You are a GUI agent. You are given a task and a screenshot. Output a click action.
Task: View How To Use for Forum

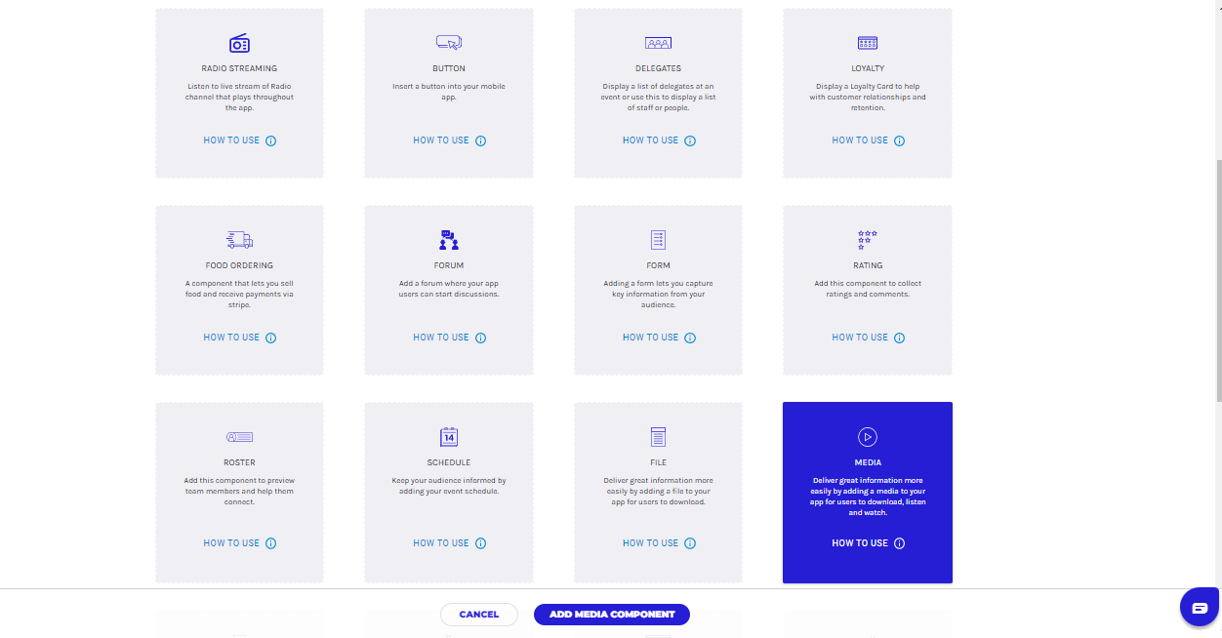tap(441, 338)
